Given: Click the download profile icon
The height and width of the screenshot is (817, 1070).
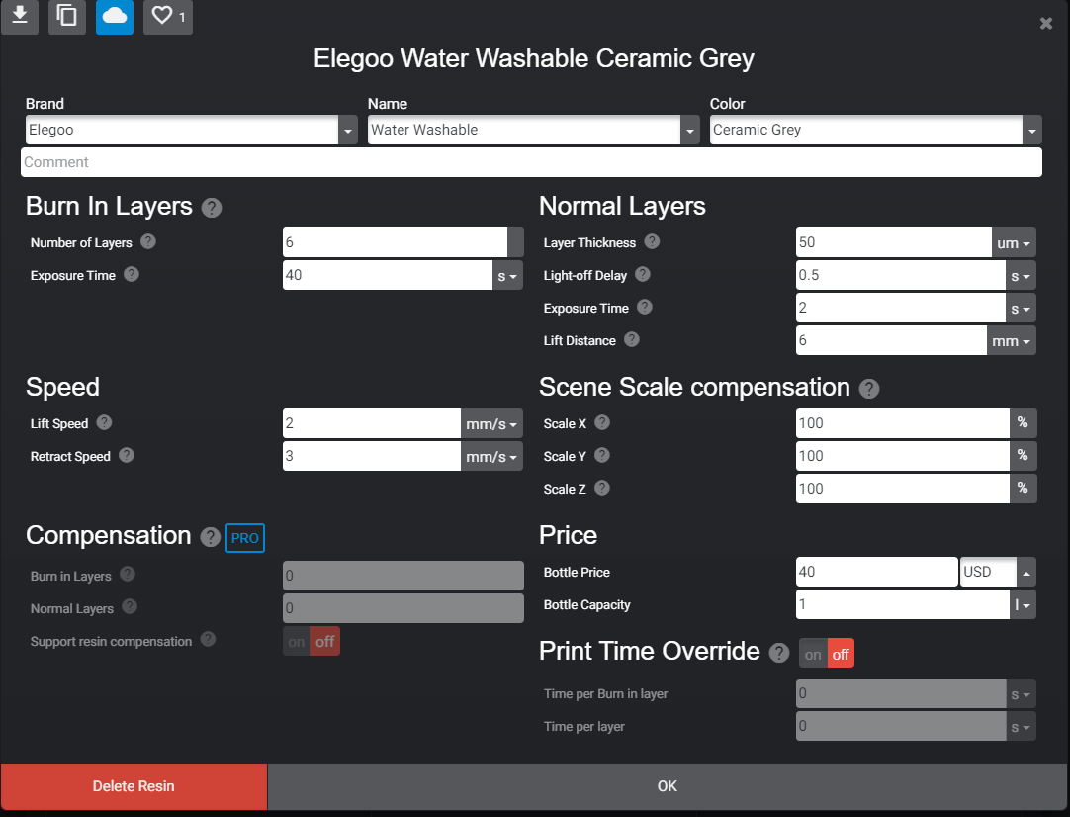Looking at the screenshot, I should [x=20, y=17].
